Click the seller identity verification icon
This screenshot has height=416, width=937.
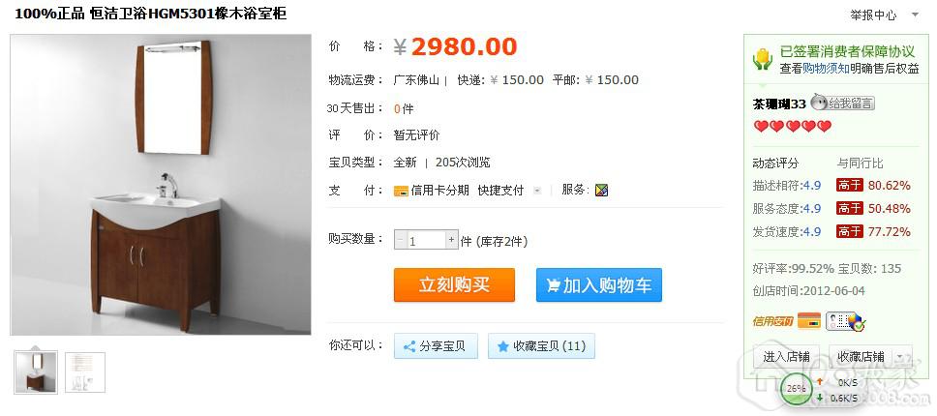[x=846, y=321]
